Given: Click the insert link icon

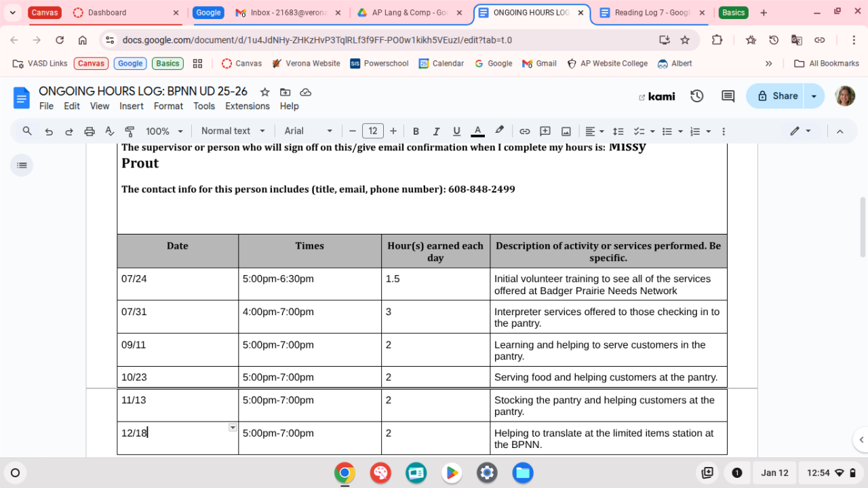Looking at the screenshot, I should tap(524, 131).
